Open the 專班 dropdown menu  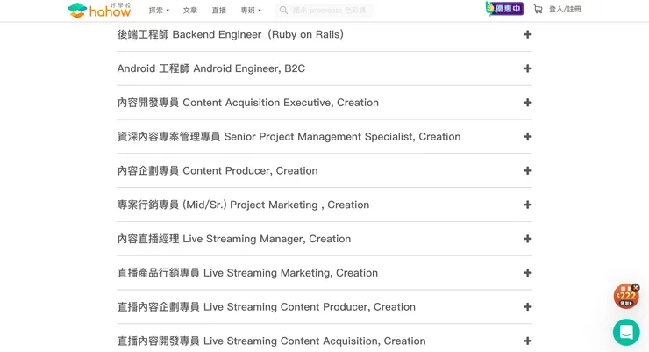point(251,10)
